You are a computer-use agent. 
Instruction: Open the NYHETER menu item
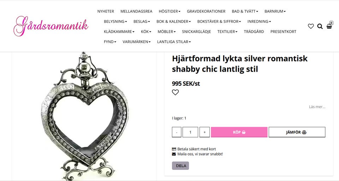click(106, 11)
